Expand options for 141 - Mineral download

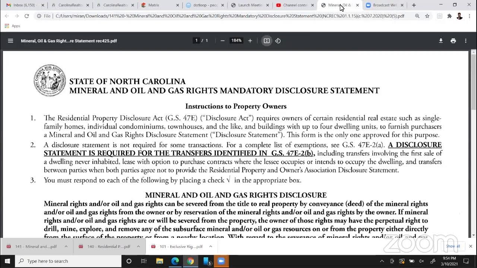(x=66, y=246)
